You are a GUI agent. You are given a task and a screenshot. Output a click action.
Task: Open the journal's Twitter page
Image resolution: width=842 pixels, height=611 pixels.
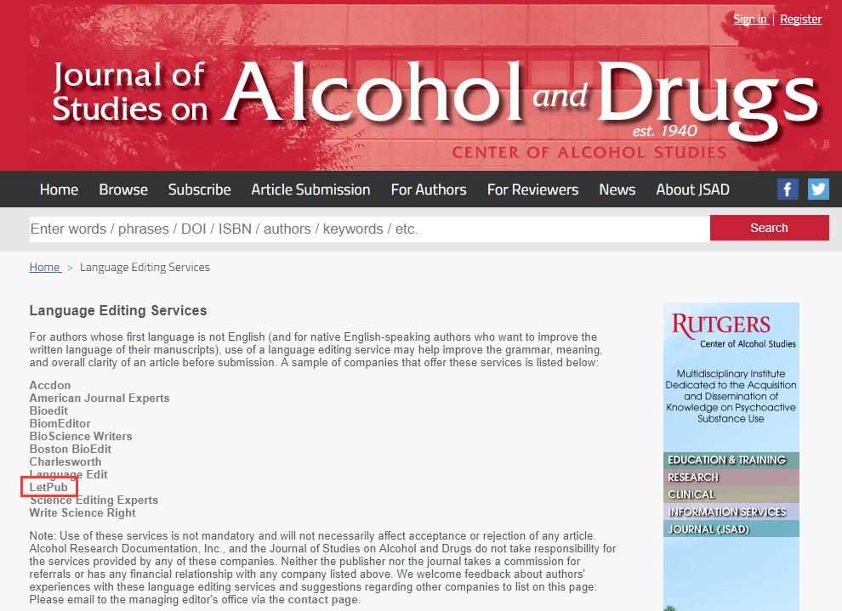click(x=818, y=189)
